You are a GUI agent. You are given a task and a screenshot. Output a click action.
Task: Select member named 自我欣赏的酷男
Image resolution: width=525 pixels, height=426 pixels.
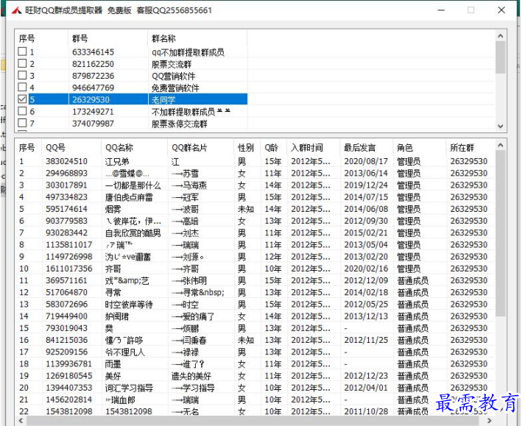[x=133, y=233]
